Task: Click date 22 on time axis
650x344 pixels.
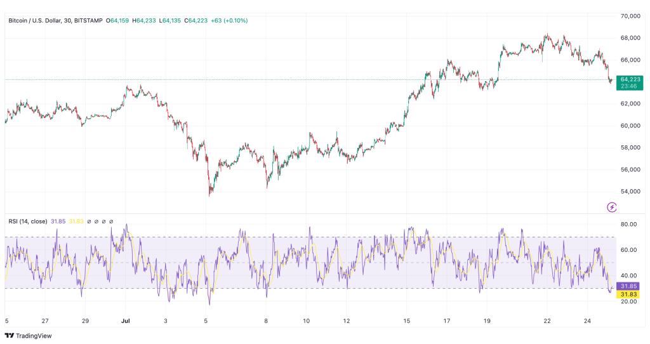Action: pos(547,321)
